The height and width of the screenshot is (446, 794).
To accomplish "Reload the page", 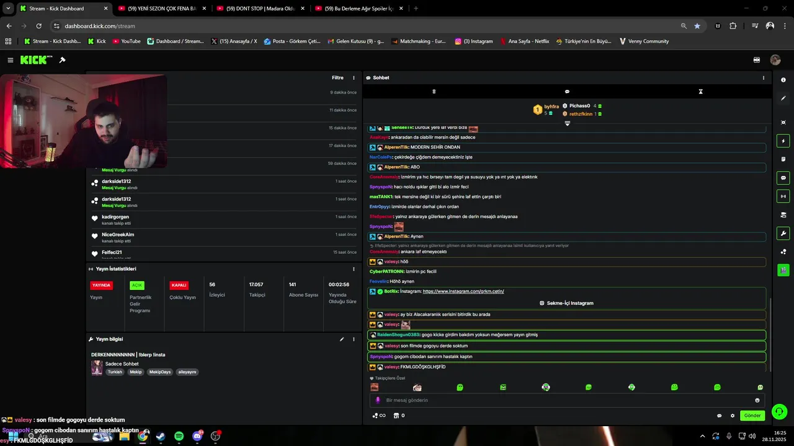I will tap(38, 26).
